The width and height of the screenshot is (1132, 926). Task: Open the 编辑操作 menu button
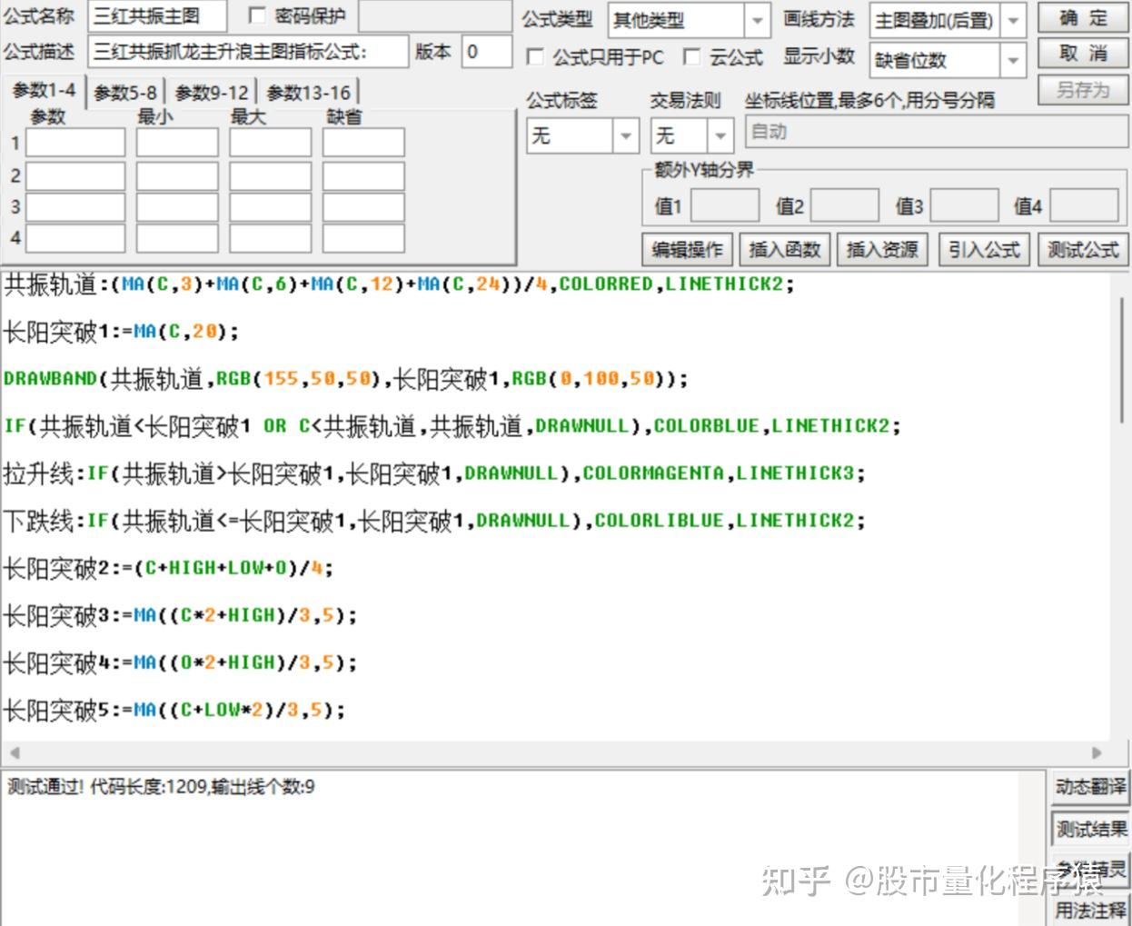(687, 249)
